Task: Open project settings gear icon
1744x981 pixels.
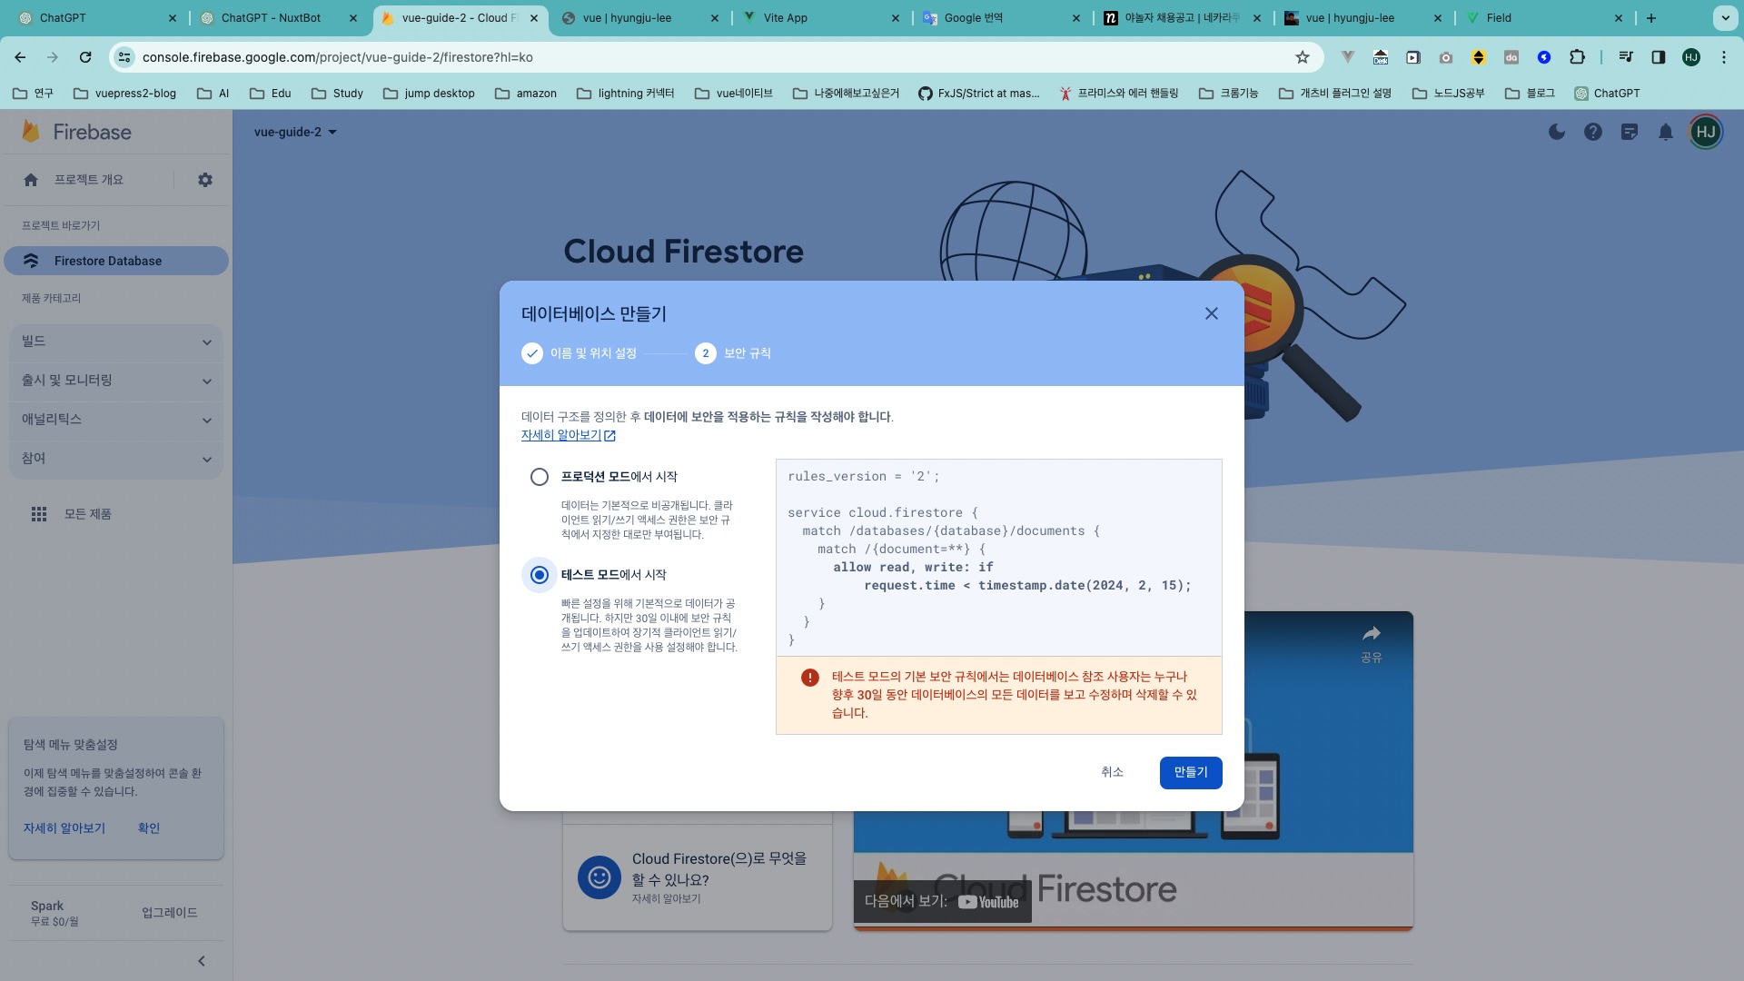Action: pyautogui.click(x=205, y=180)
